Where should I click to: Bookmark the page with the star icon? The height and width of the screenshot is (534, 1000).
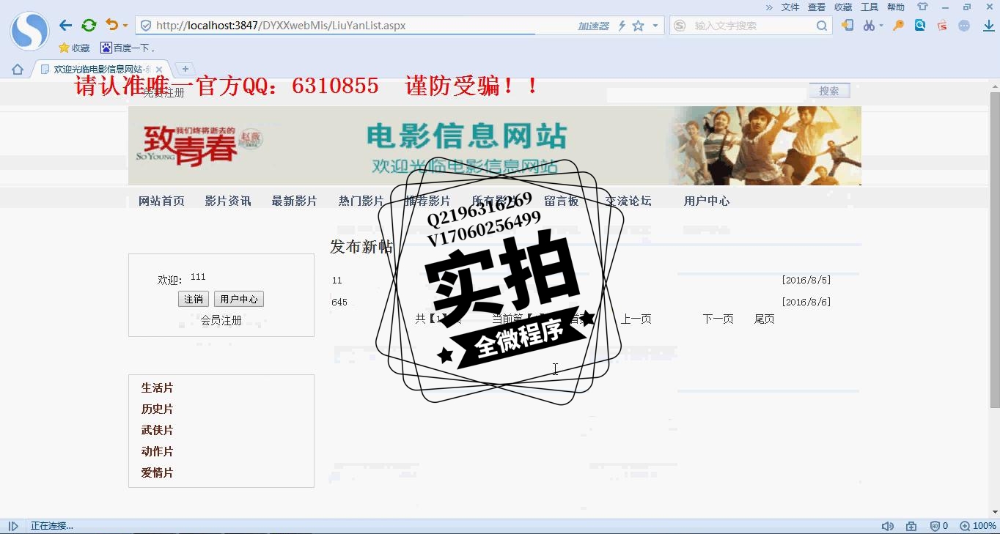(x=639, y=26)
